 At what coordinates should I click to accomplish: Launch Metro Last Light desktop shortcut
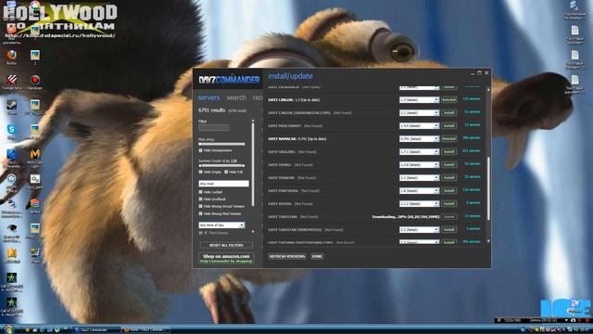[x=35, y=158]
